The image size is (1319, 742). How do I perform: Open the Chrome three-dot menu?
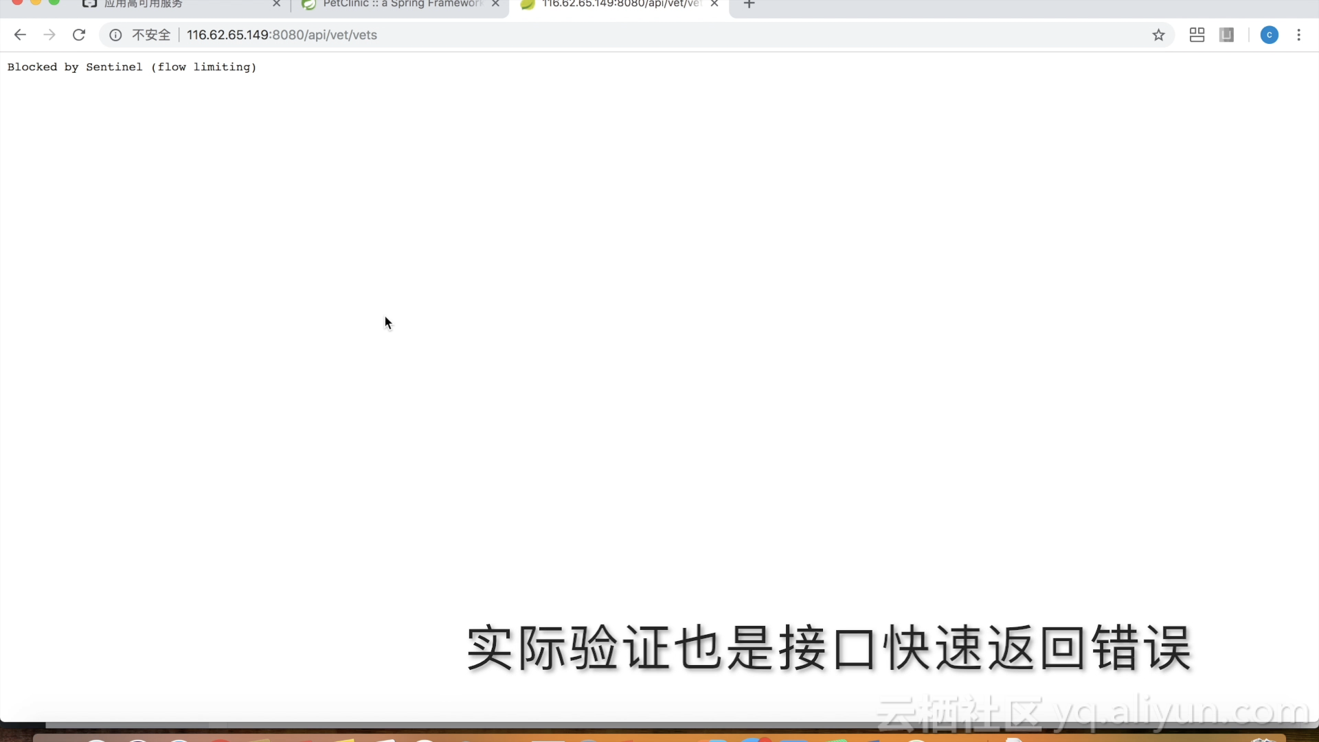[x=1299, y=34]
